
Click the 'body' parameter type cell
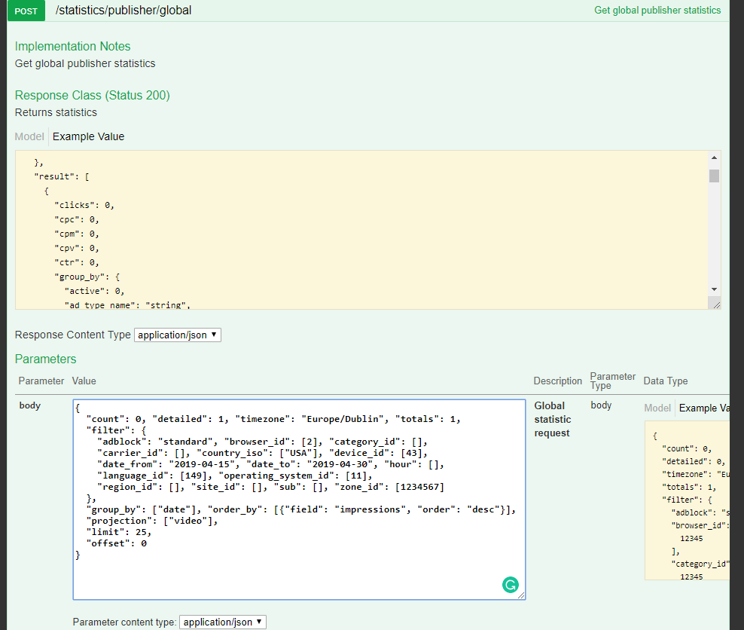(x=601, y=405)
